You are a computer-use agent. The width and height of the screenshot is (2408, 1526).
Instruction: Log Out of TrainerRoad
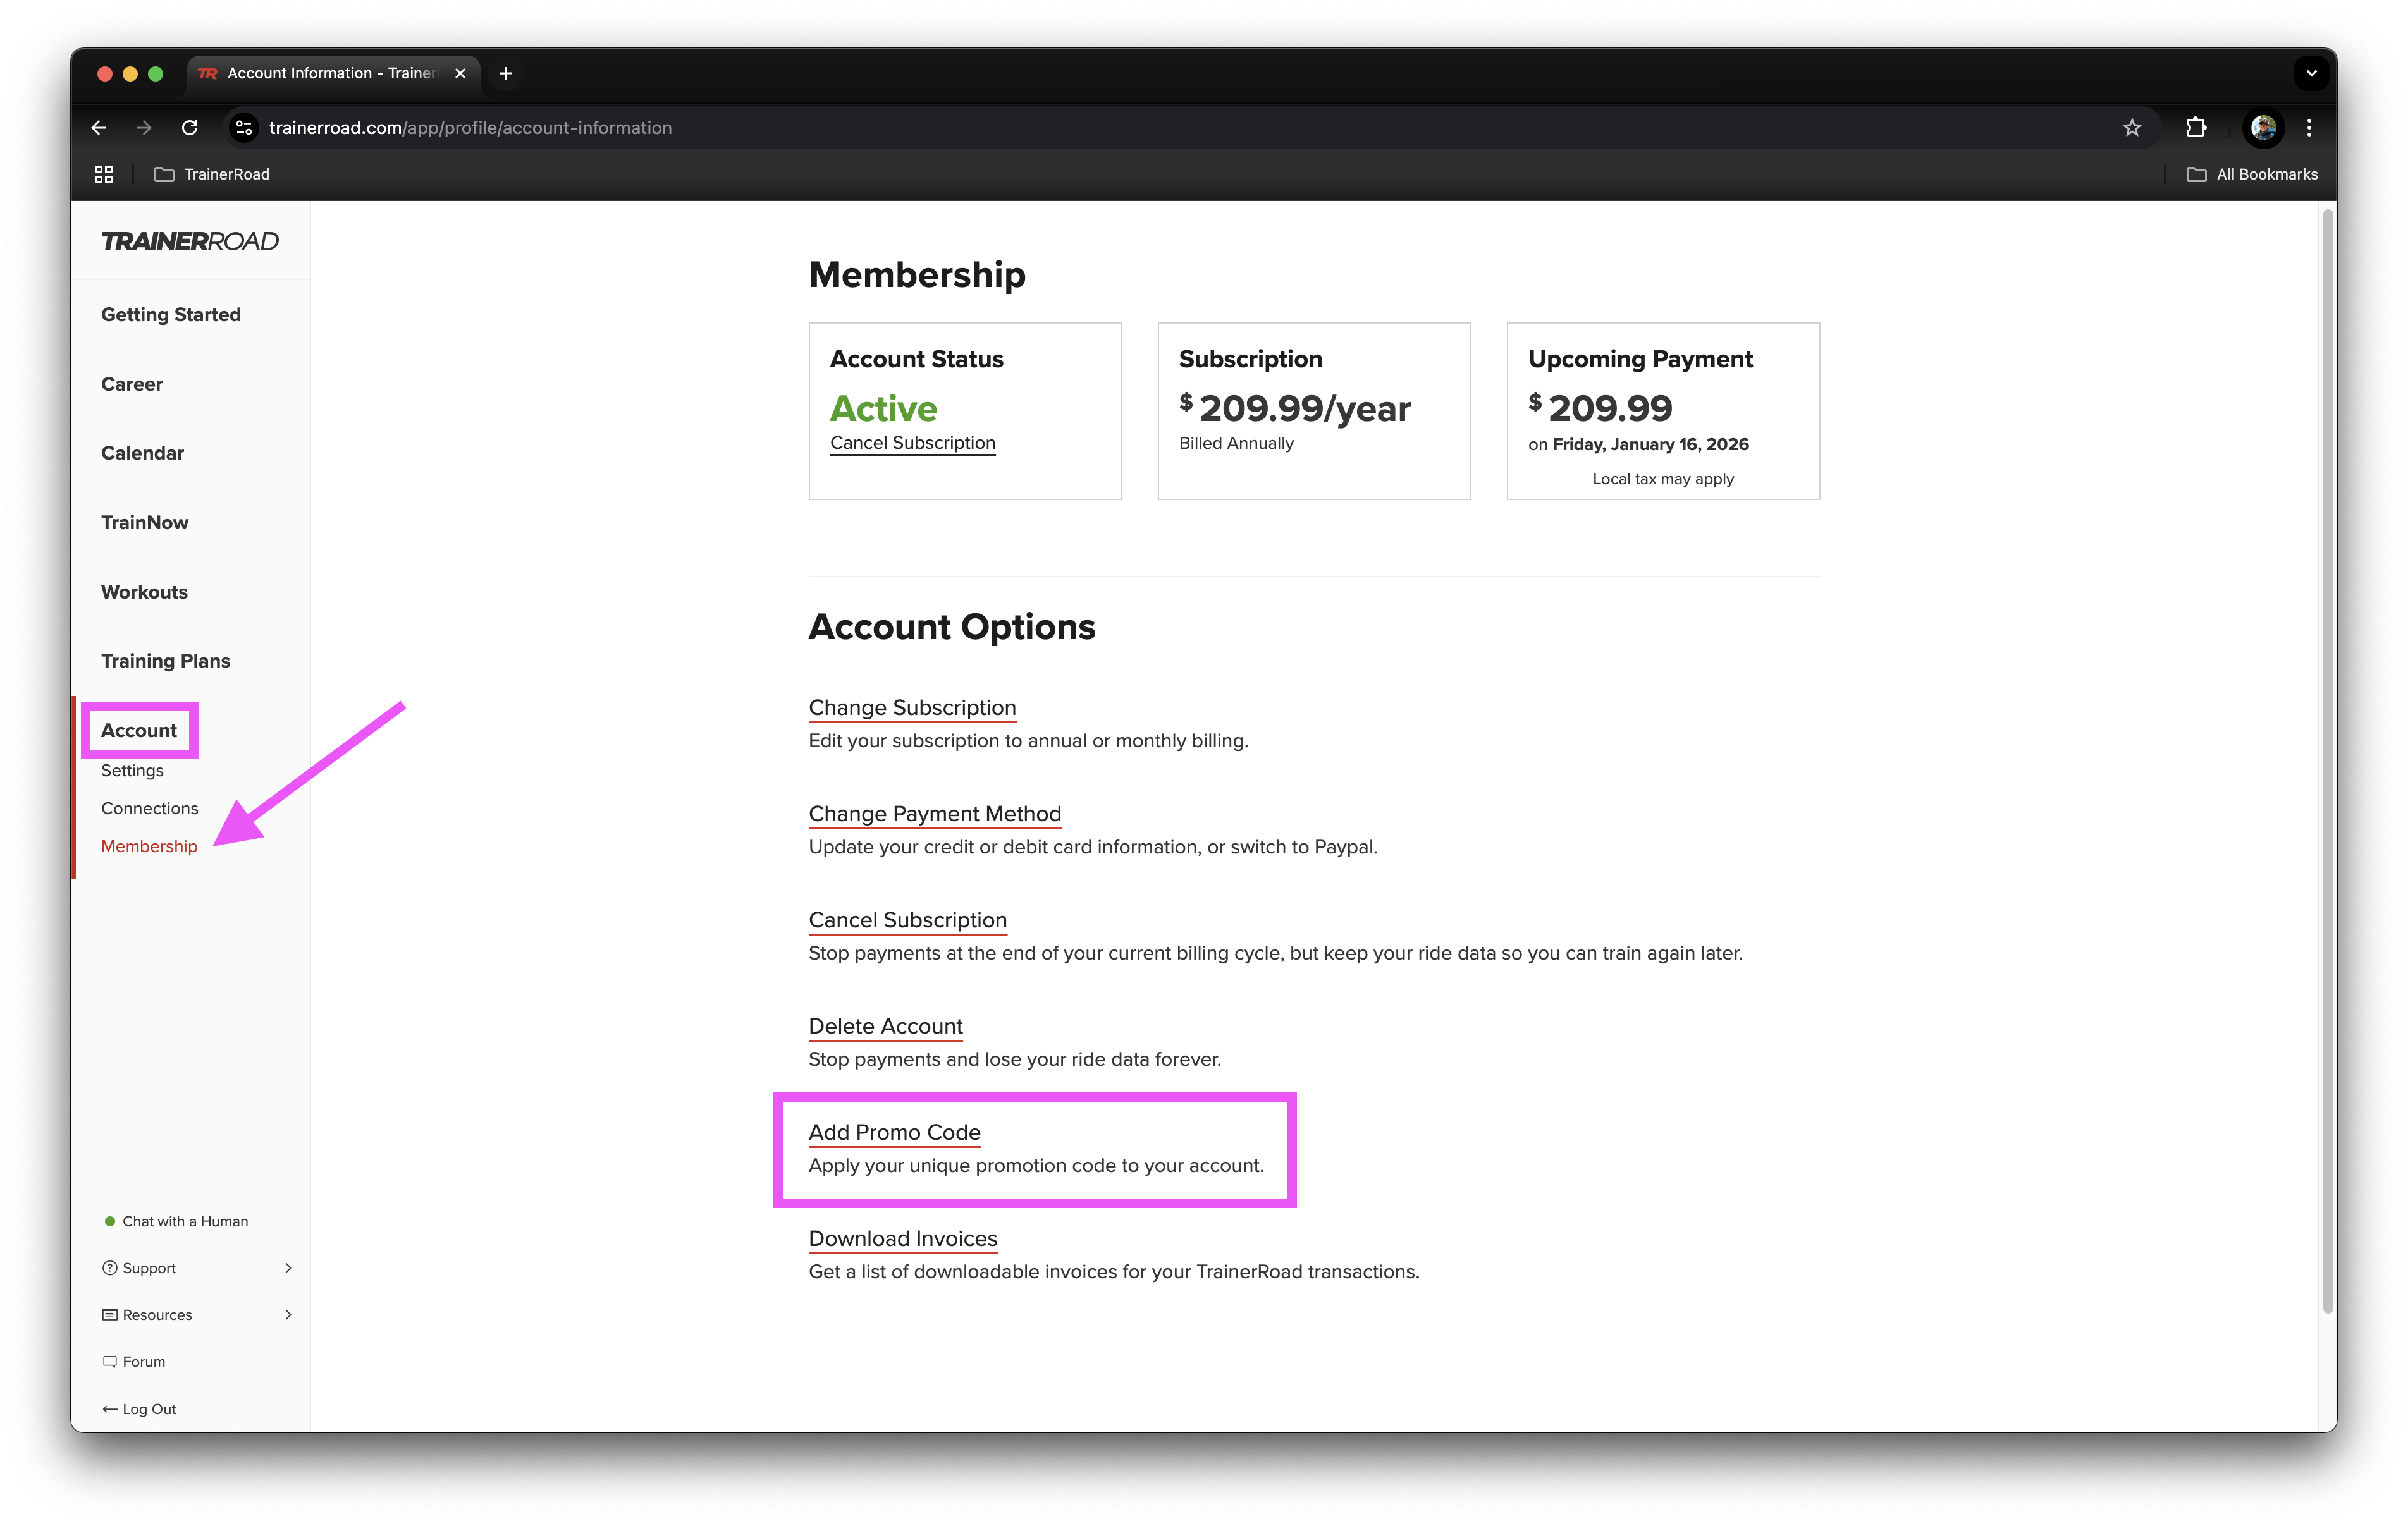coord(139,1408)
